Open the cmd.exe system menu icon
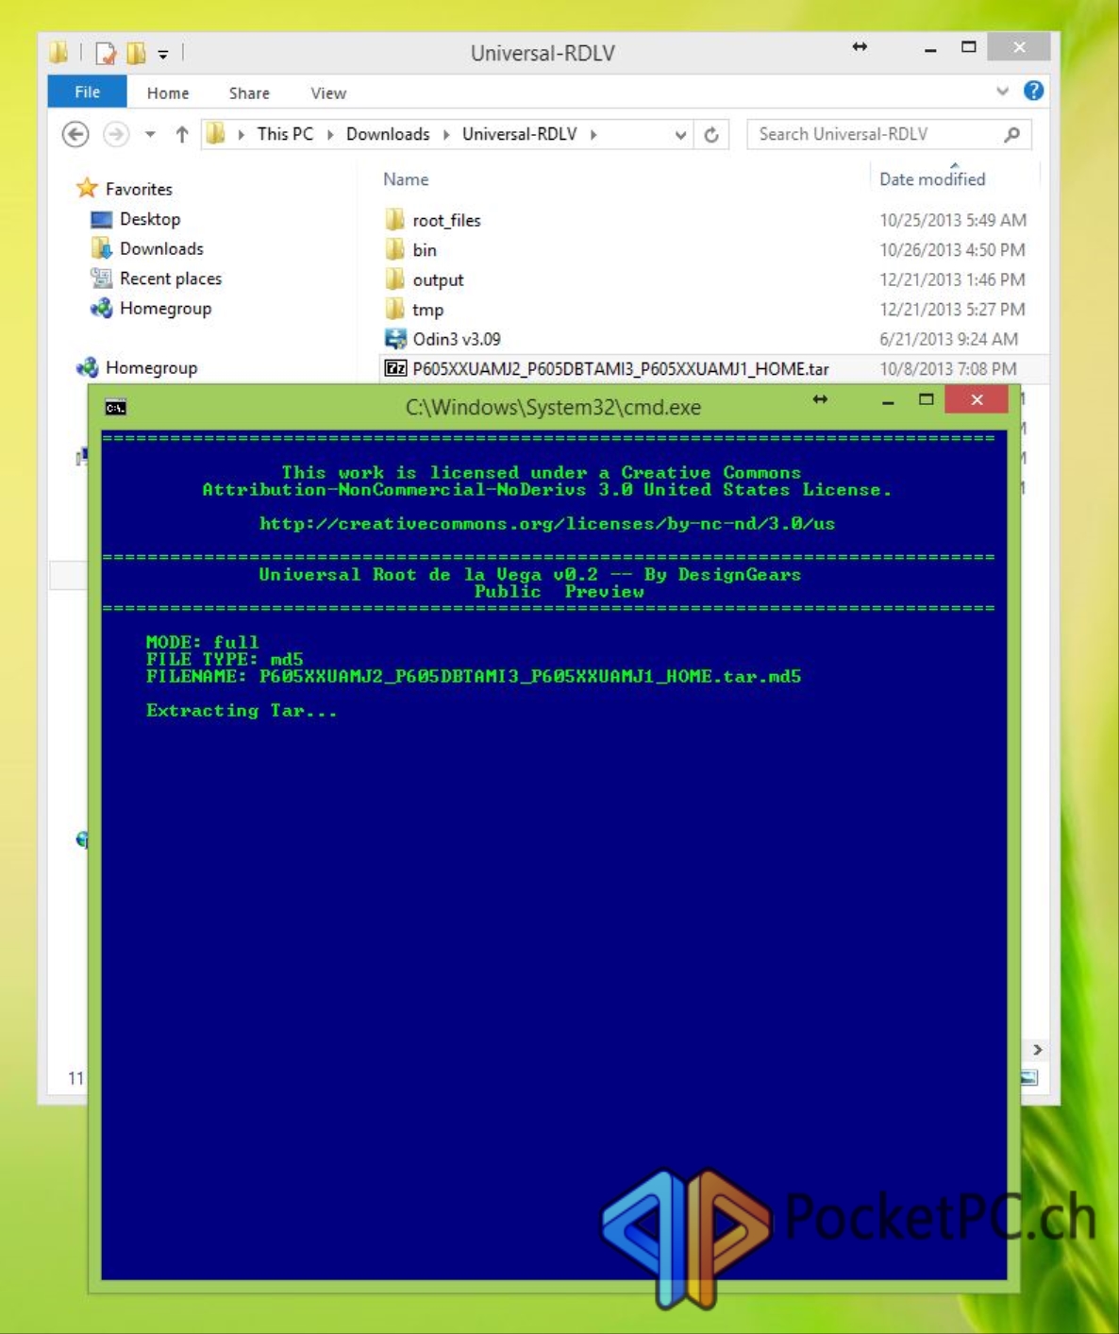Image resolution: width=1119 pixels, height=1334 pixels. 116,408
